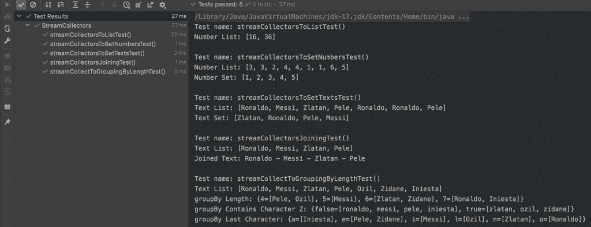Open test runner settings gear
591x227 pixels.
162,5
